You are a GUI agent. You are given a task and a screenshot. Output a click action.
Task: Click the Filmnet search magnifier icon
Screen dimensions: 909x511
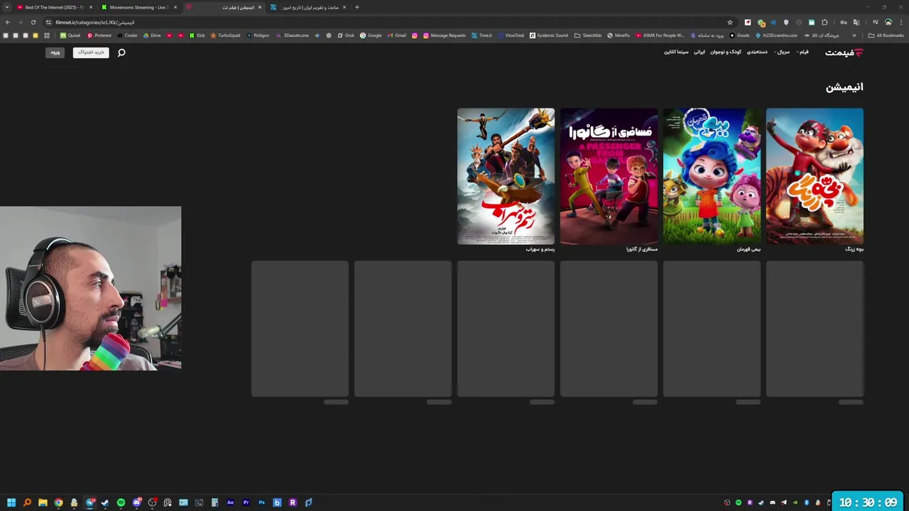point(121,53)
